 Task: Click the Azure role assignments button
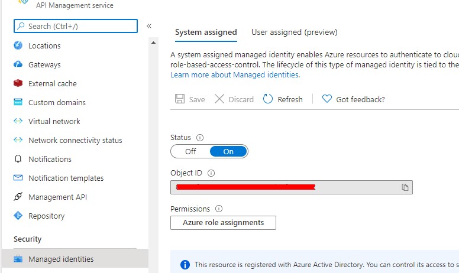click(x=223, y=222)
